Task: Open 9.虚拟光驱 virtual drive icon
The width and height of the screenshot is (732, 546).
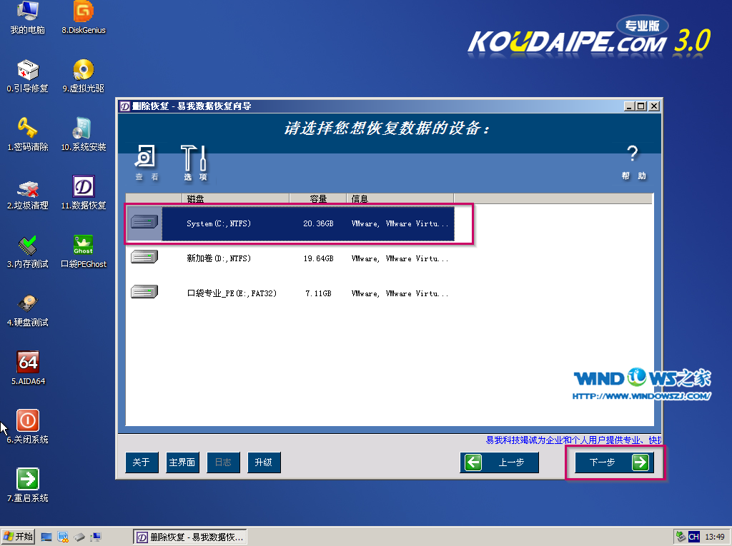Action: point(84,71)
